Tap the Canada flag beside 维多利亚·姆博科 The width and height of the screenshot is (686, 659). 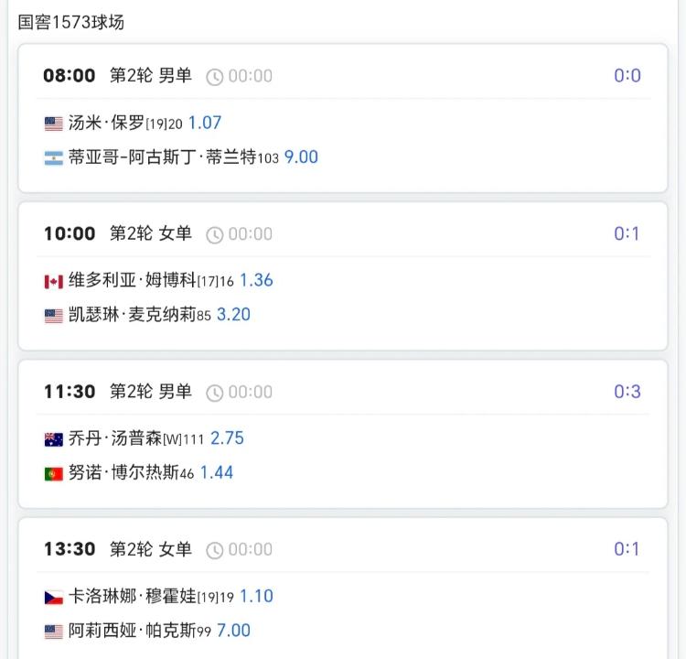[x=54, y=281]
